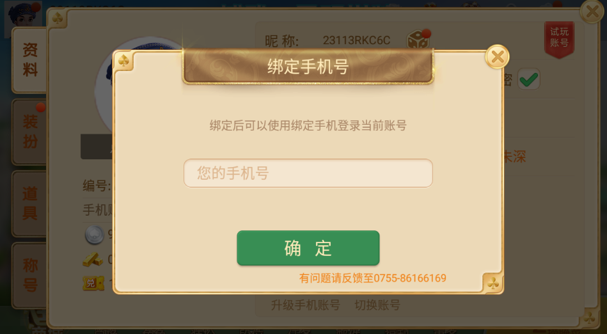
Task: Close the profile panel with outer X
Action: 592,12
